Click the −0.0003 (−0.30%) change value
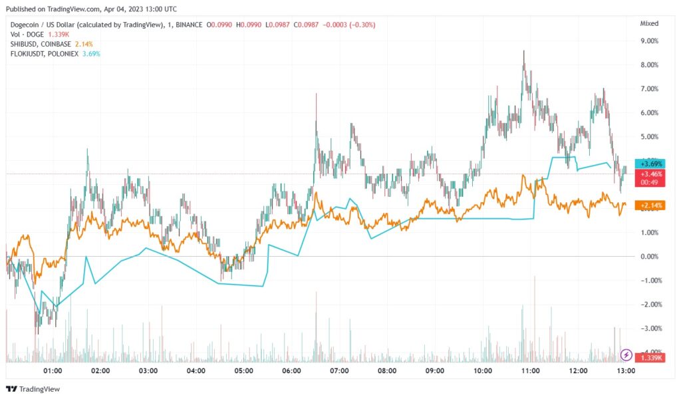681x399 pixels. coord(348,25)
